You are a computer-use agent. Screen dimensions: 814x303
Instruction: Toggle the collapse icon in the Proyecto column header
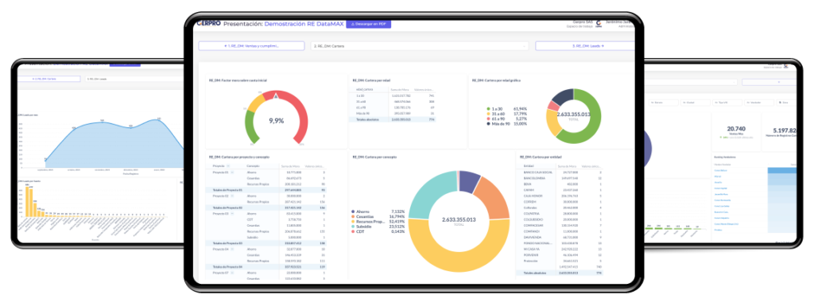pos(228,165)
